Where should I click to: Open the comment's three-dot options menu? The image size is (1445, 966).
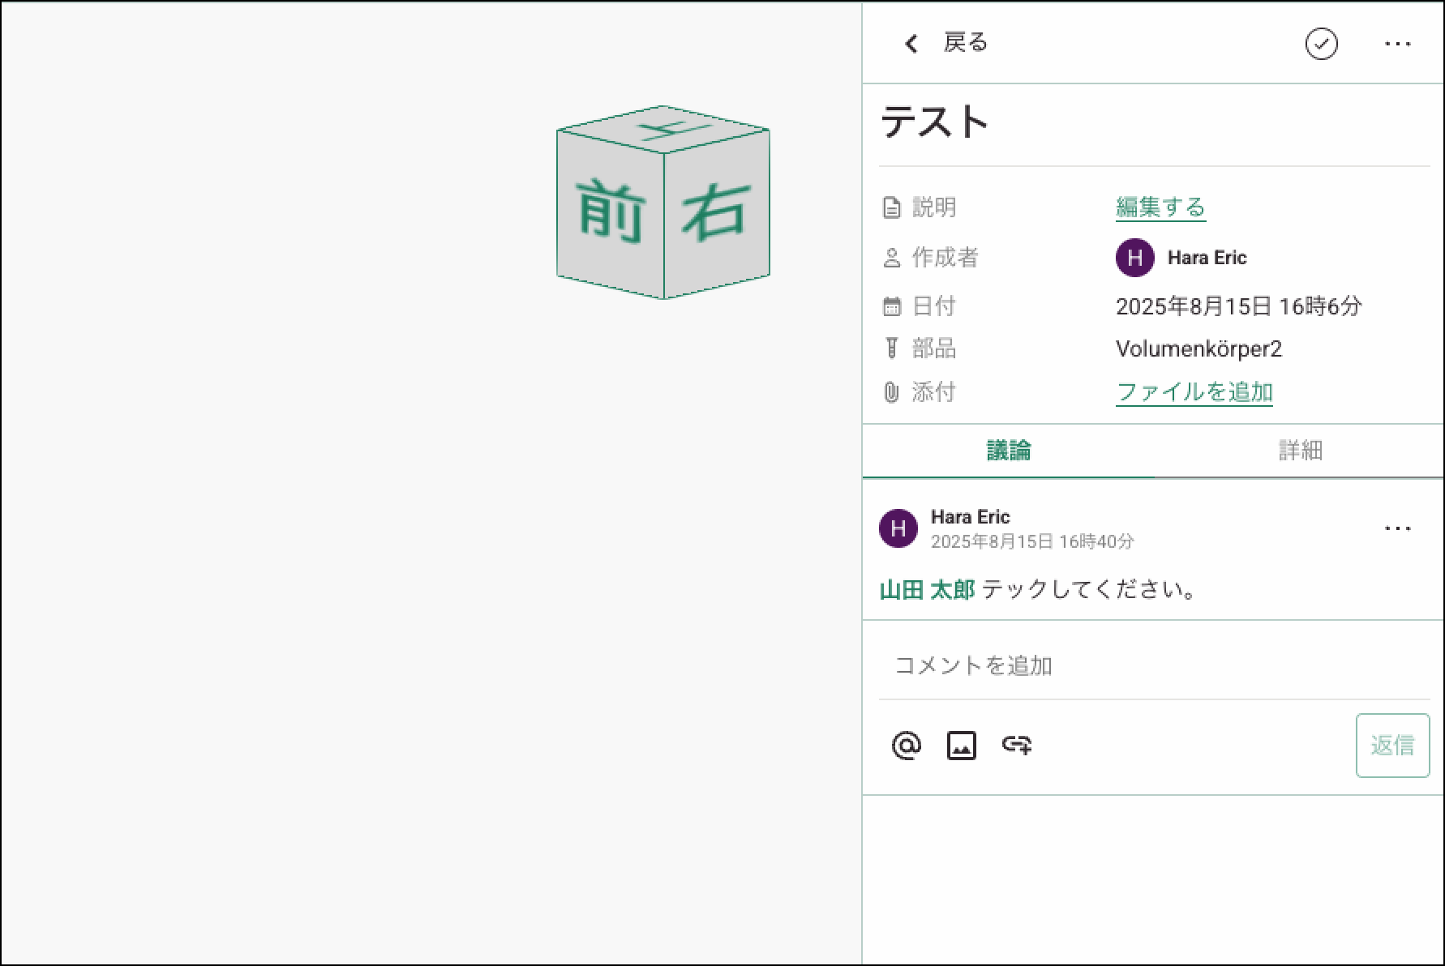pyautogui.click(x=1397, y=528)
